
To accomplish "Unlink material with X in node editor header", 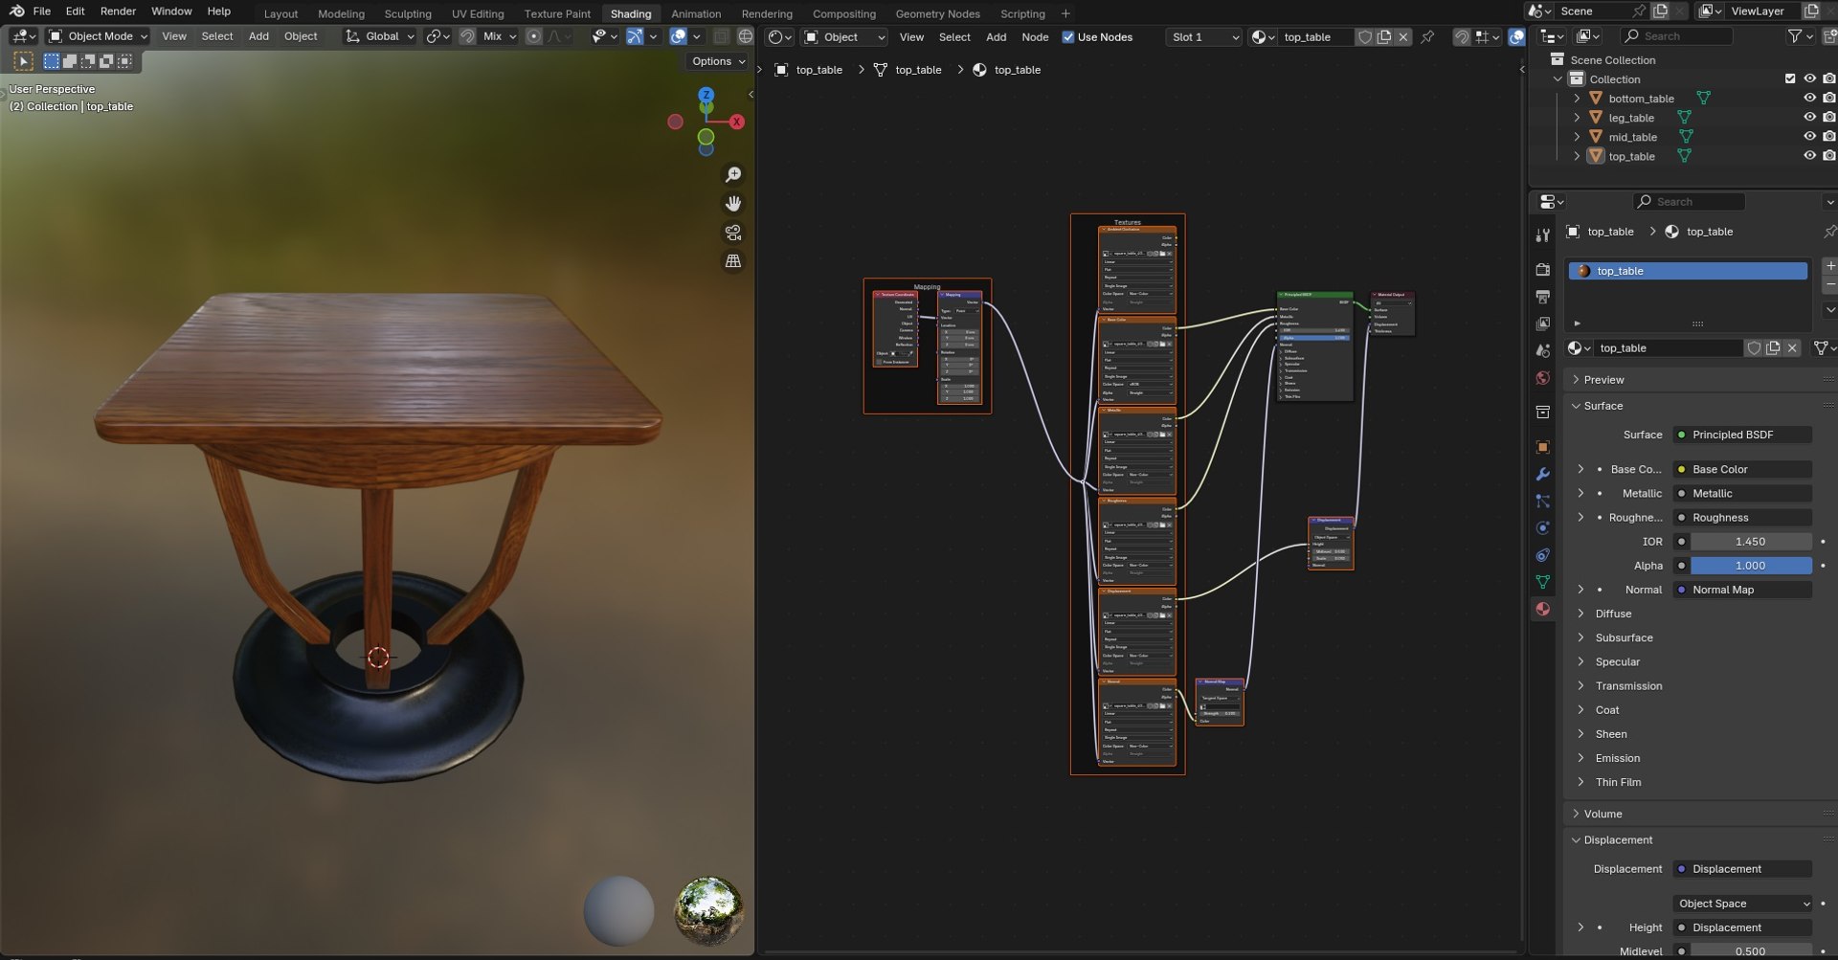I will coord(1403,37).
